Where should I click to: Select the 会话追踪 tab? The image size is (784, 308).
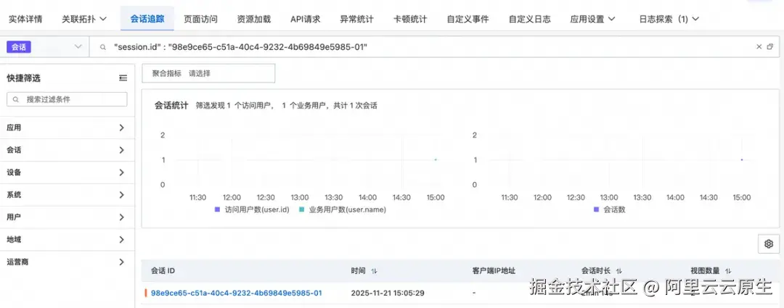click(147, 20)
